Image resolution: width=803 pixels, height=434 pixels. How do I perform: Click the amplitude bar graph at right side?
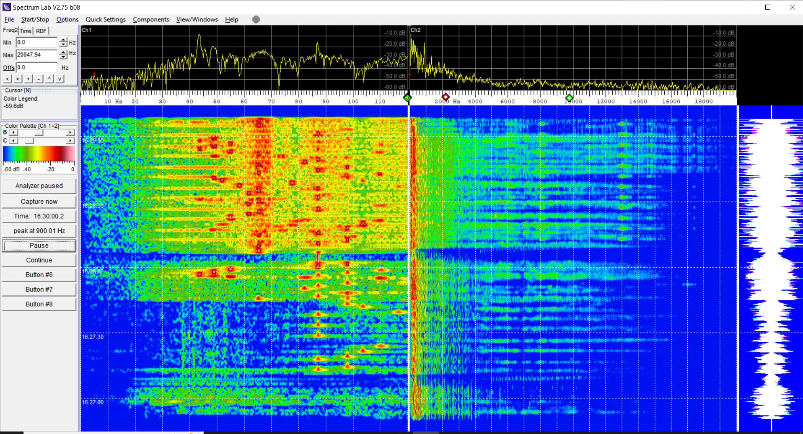point(771,269)
